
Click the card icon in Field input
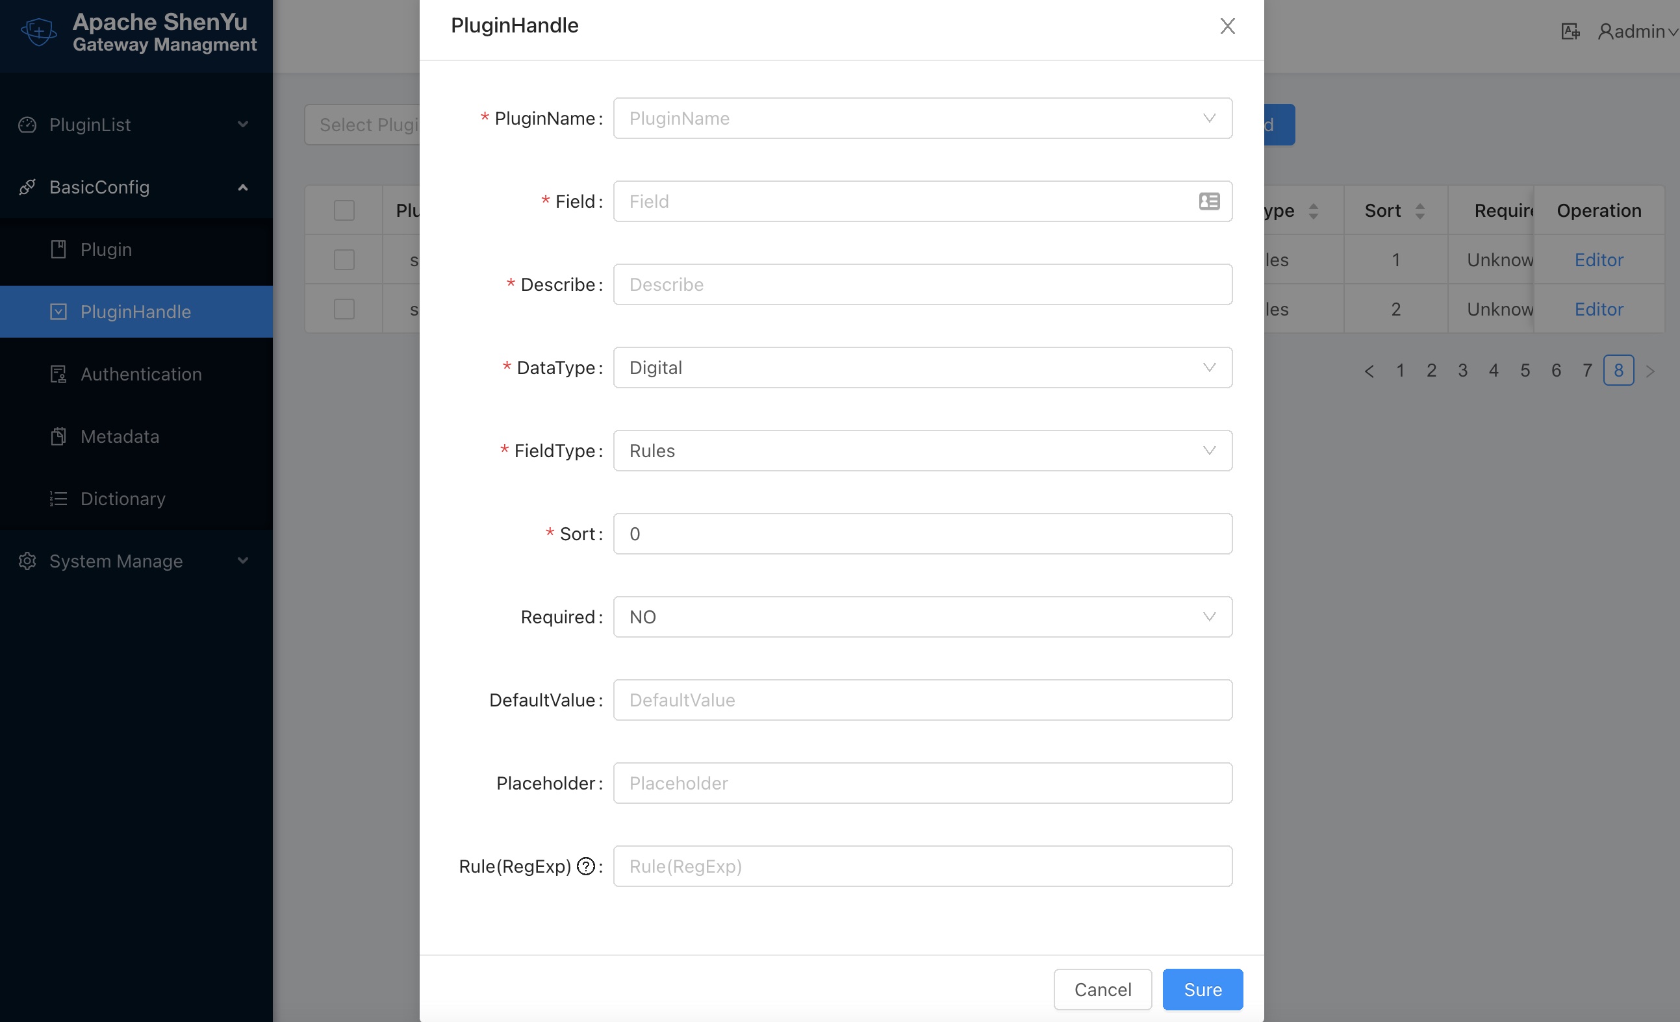(x=1209, y=201)
